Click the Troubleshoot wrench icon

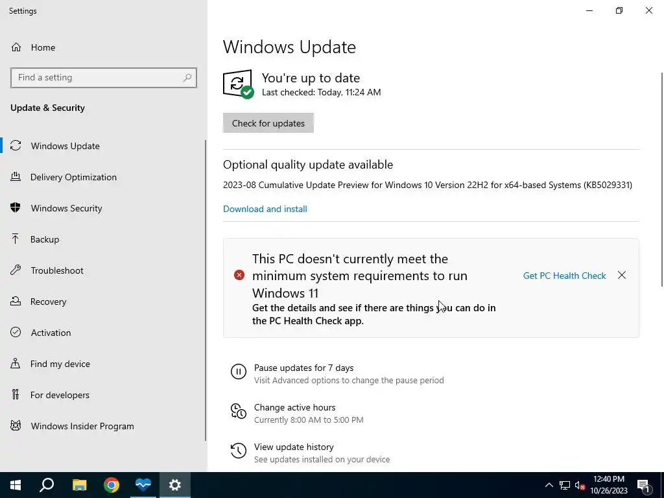tap(16, 270)
